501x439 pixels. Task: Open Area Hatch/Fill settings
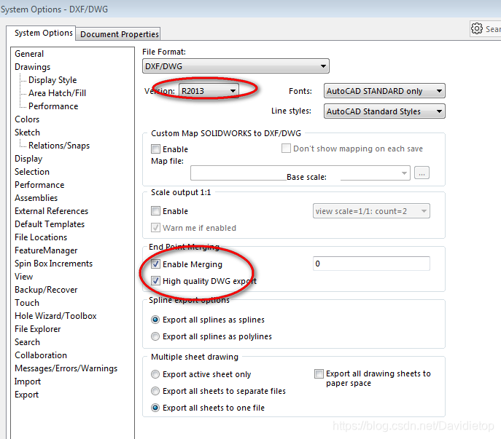57,93
